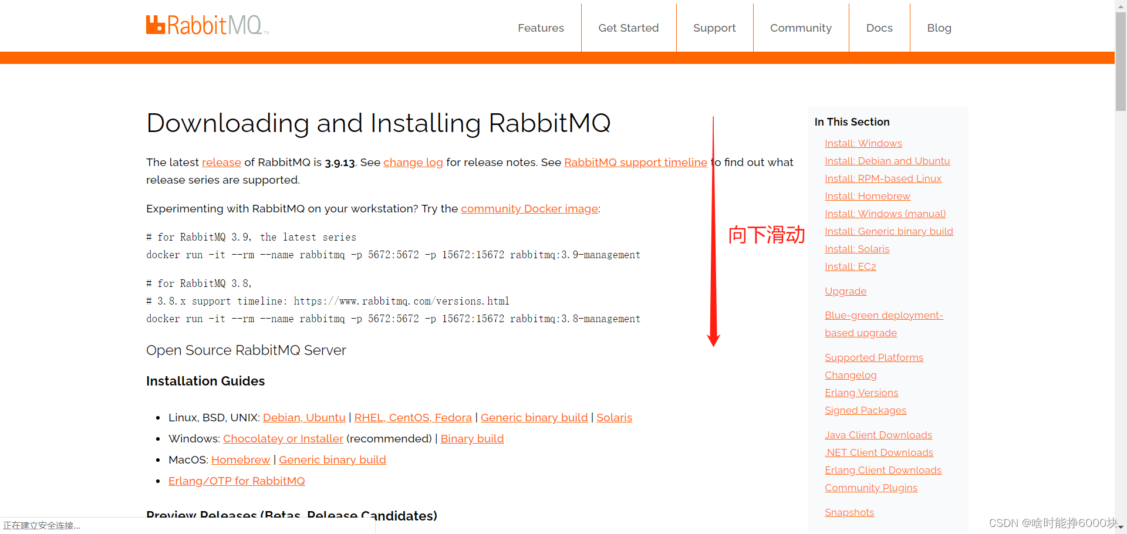Open the Snapshots sidebar link
Screen dimensions: 1127x534
pyautogui.click(x=849, y=512)
